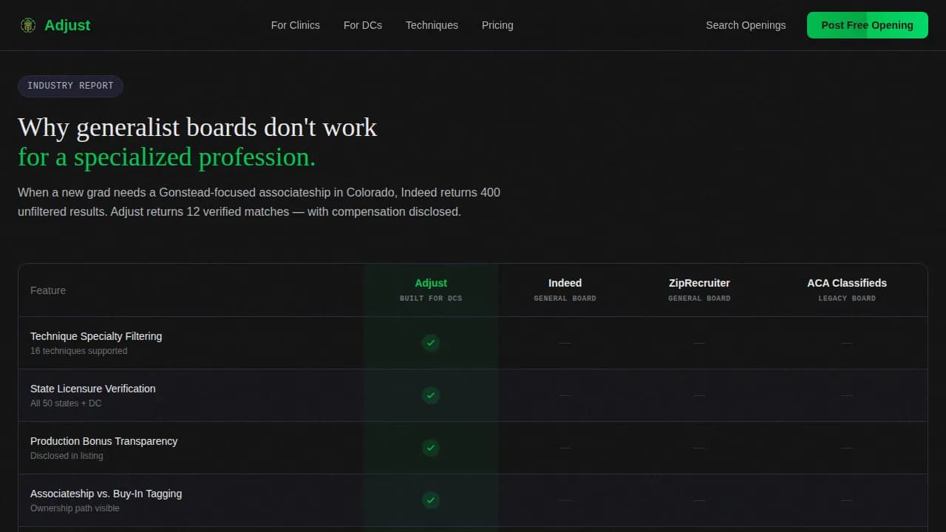Open the For DCs navigation item

click(362, 25)
